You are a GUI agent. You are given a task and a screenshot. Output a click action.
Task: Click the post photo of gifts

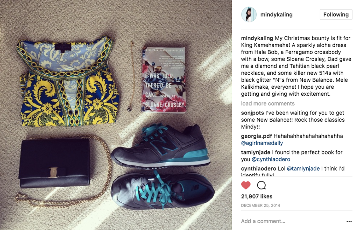pos(116,115)
